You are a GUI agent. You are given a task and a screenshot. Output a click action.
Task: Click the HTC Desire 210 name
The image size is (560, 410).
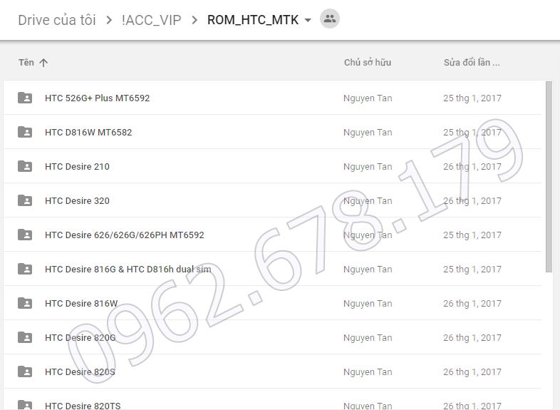pyautogui.click(x=77, y=167)
